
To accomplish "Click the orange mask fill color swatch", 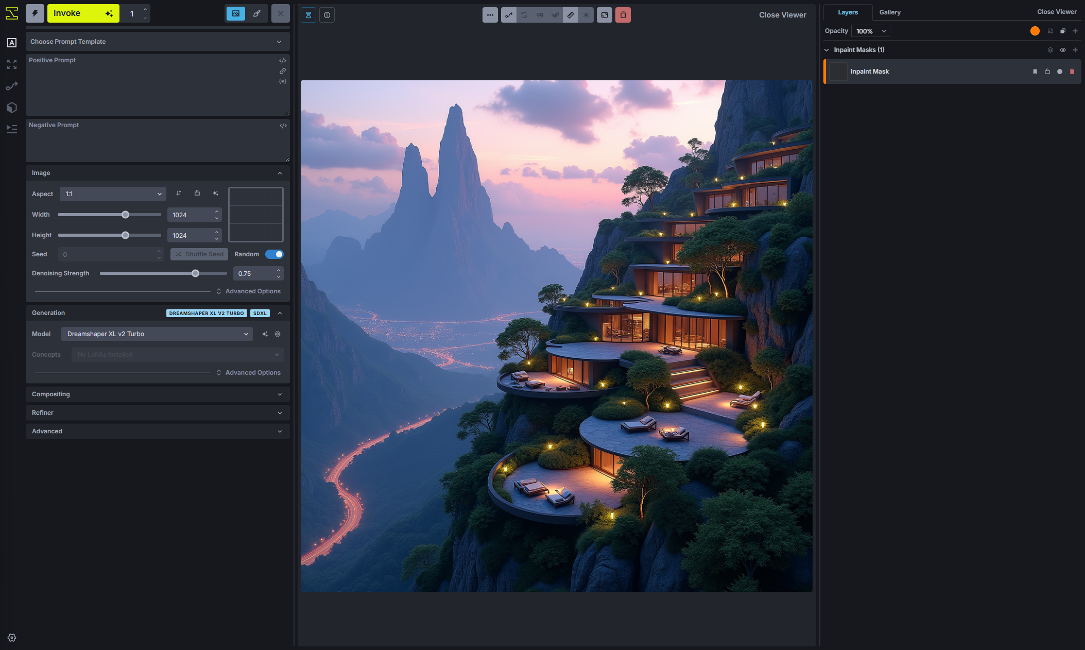I will click(1035, 31).
